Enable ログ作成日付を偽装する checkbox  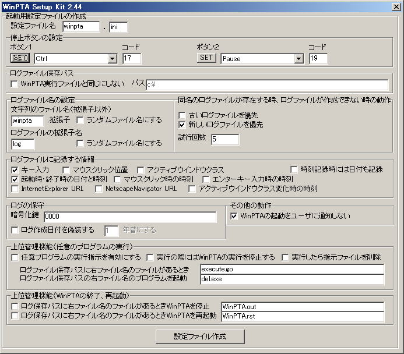coord(15,230)
